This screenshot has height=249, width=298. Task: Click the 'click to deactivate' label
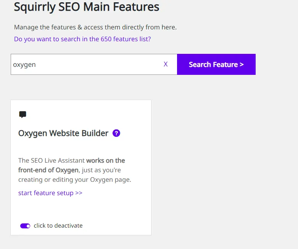point(58,226)
